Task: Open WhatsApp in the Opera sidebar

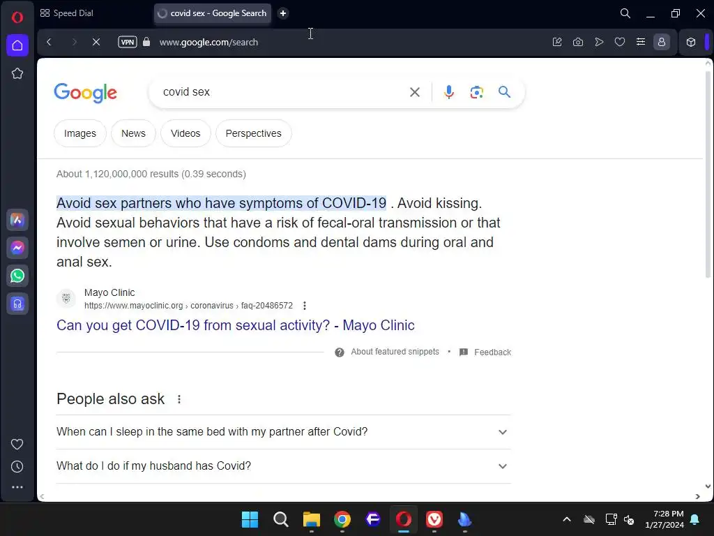Action: pos(17,276)
